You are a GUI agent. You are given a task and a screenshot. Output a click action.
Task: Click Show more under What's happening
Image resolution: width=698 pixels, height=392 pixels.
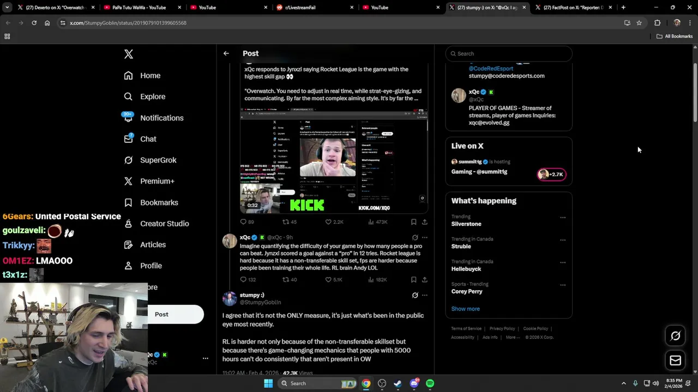[x=465, y=309]
